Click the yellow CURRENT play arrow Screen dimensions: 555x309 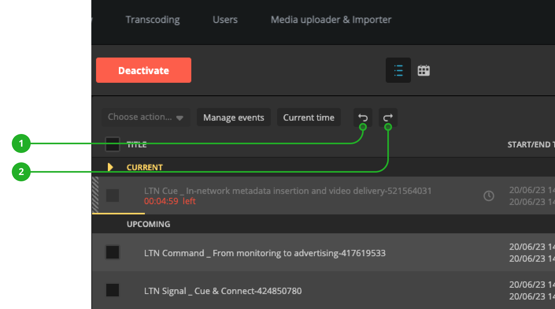(x=110, y=167)
